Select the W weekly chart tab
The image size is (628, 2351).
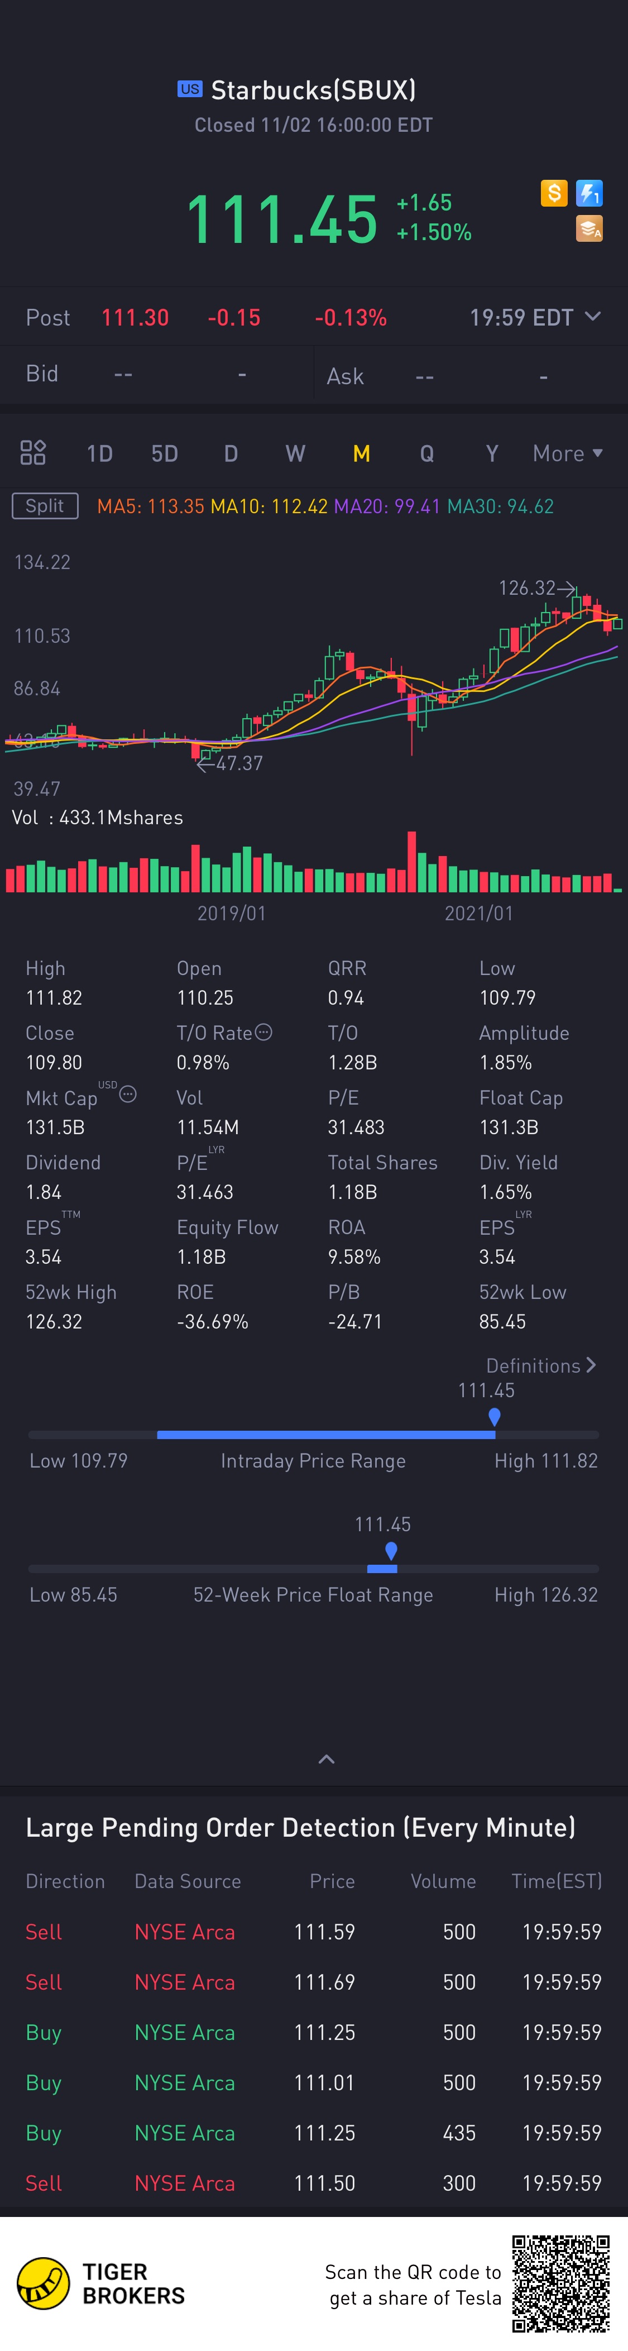point(295,453)
